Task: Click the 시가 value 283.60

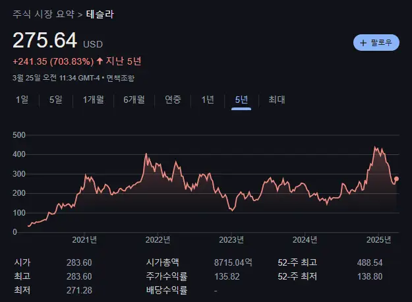Action: click(x=79, y=262)
